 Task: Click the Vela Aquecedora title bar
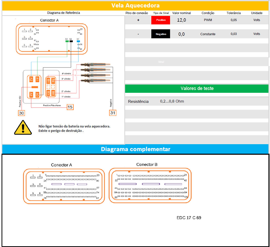click(135, 5)
